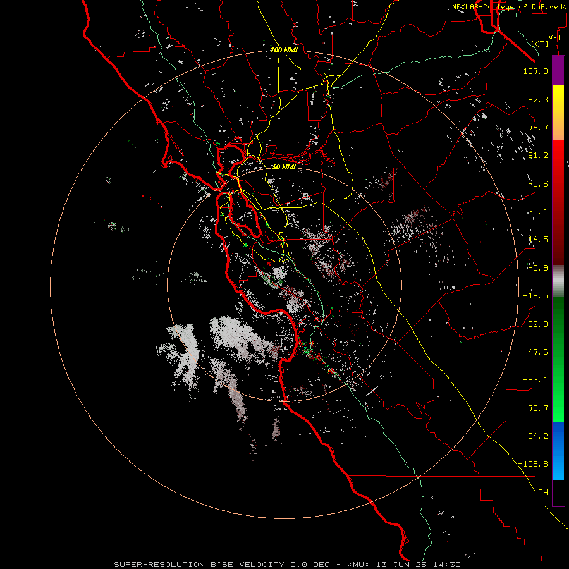Image resolution: width=569 pixels, height=569 pixels.
Task: Click the -0.9 legend value
Action: tap(538, 268)
